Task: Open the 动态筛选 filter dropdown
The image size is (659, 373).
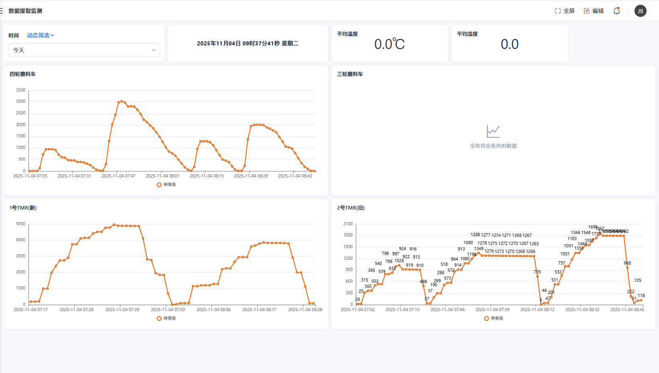Action: (40, 35)
